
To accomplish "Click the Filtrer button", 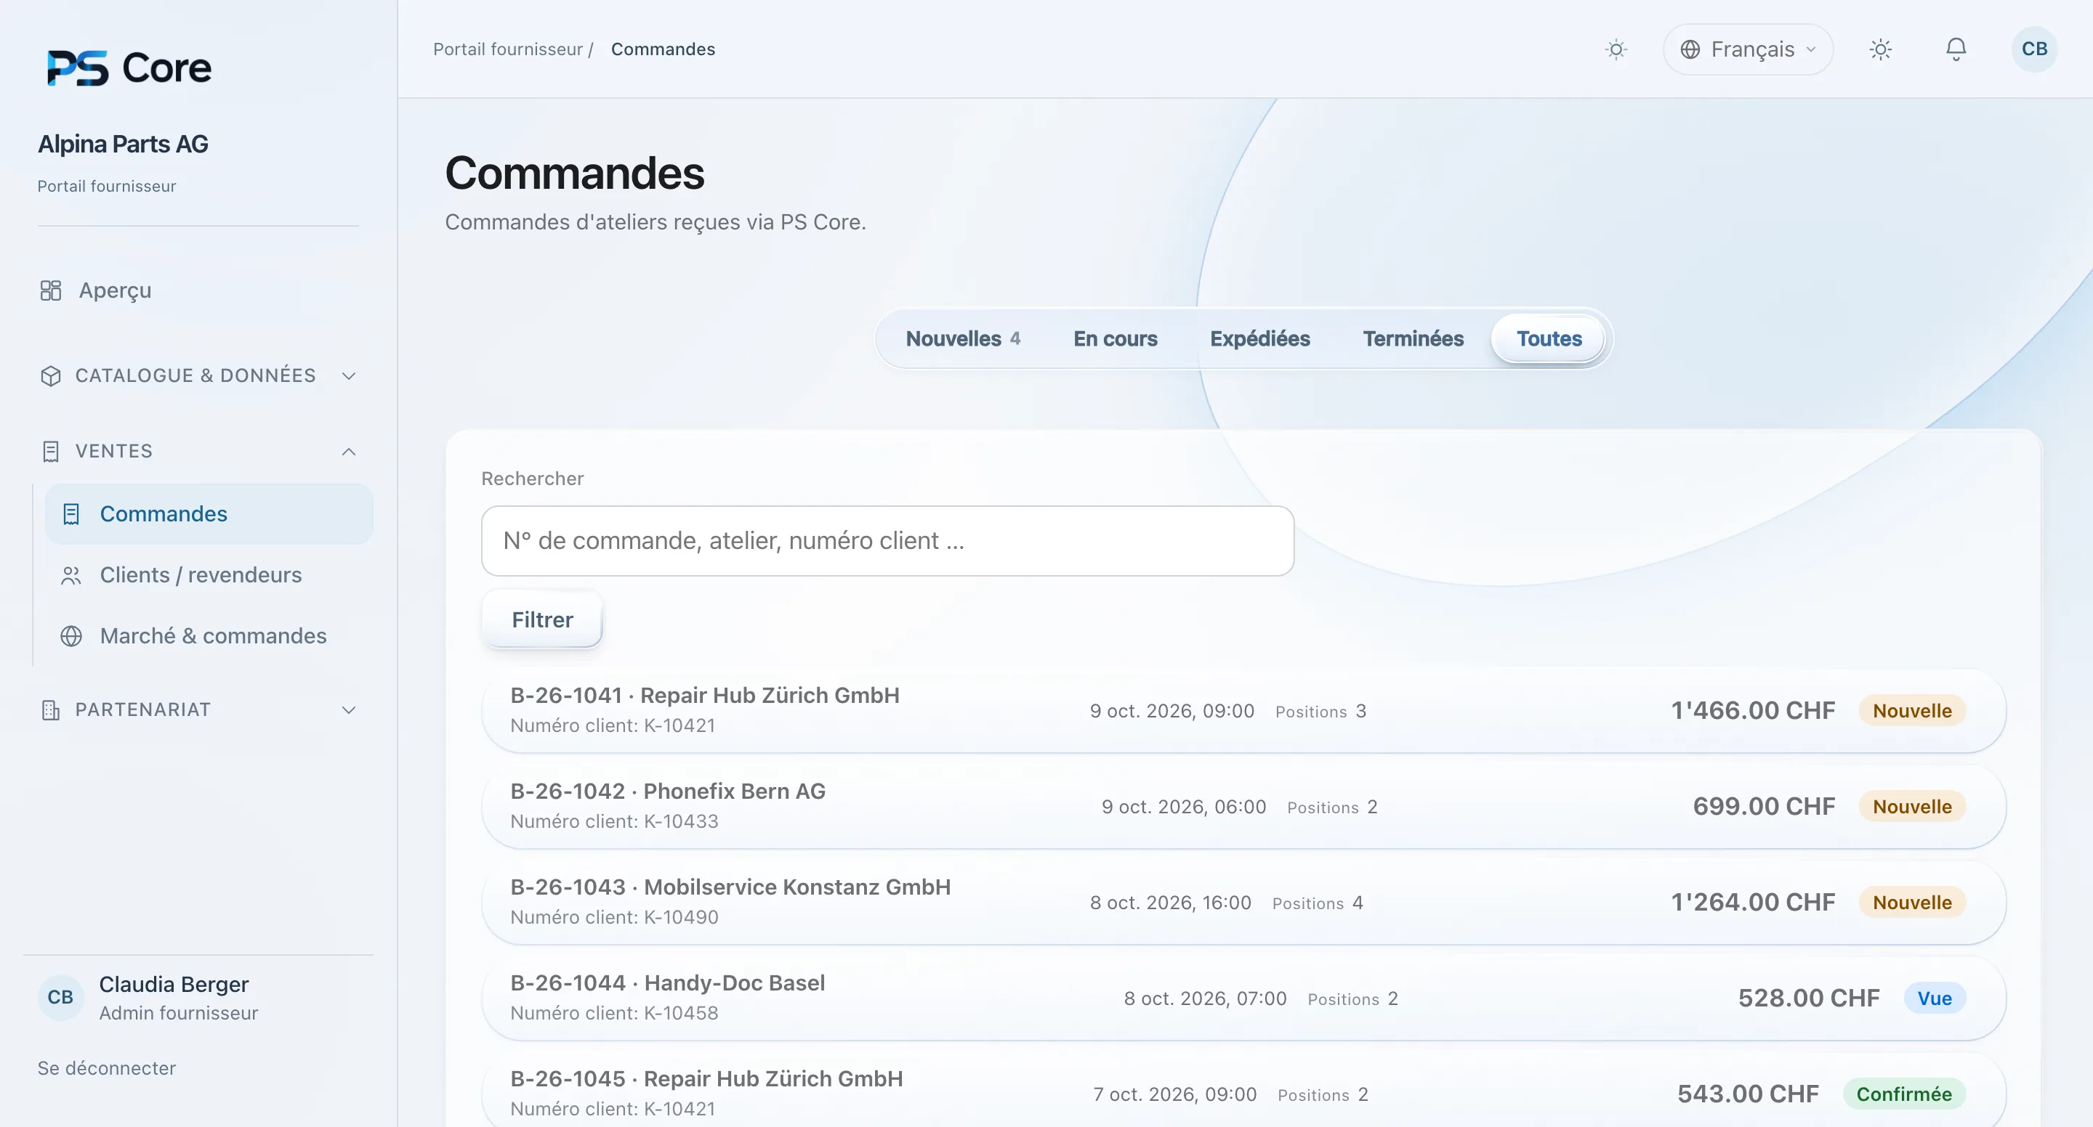I will [x=542, y=620].
